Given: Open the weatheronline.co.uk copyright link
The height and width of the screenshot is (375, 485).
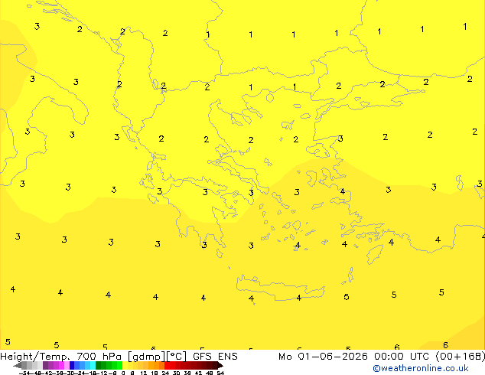Looking at the screenshot, I should (x=420, y=368).
